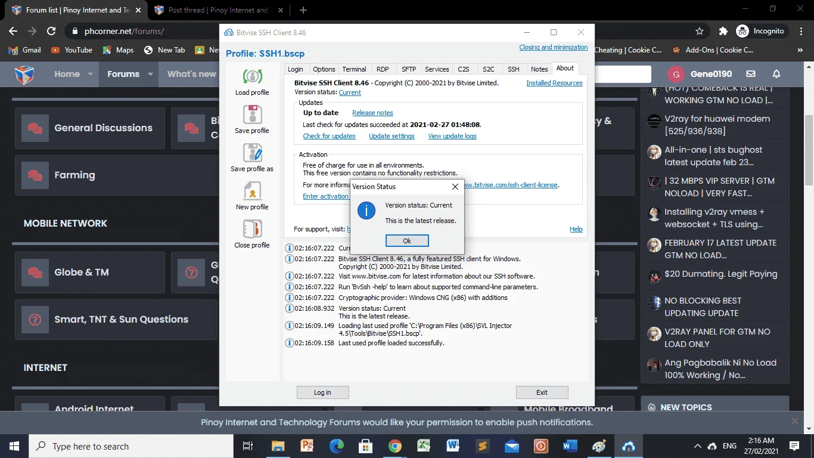
Task: Click Ok in Version Status dialog
Action: (407, 241)
